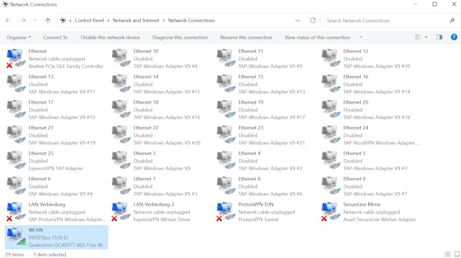Navigate forward with the forward arrow

pyautogui.click(x=23, y=21)
